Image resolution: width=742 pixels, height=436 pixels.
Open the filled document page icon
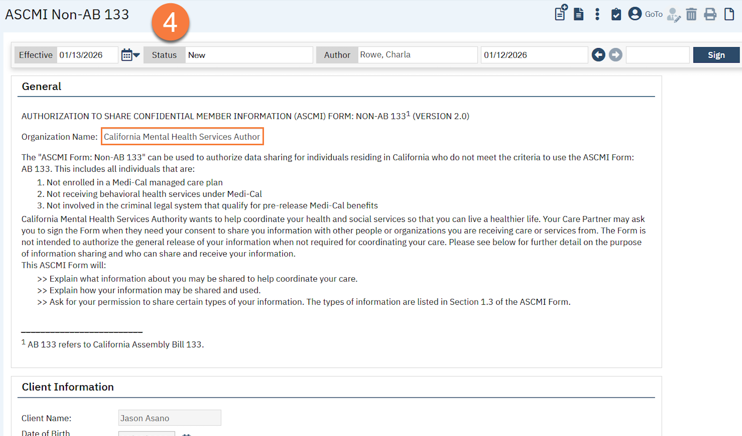coord(578,14)
